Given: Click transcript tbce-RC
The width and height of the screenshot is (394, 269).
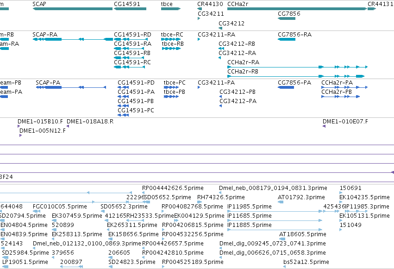Looking at the screenshot, I should (172, 34).
